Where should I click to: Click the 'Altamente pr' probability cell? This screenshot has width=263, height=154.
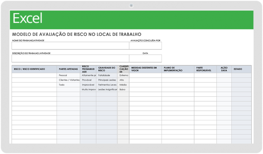coord(88,76)
